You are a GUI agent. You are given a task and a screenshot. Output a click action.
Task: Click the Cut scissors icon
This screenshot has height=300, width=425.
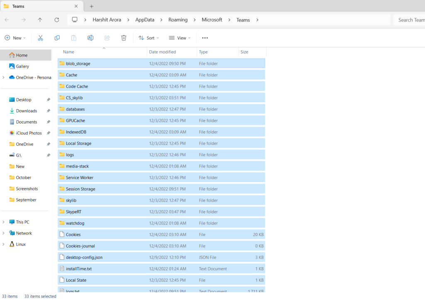(40, 38)
